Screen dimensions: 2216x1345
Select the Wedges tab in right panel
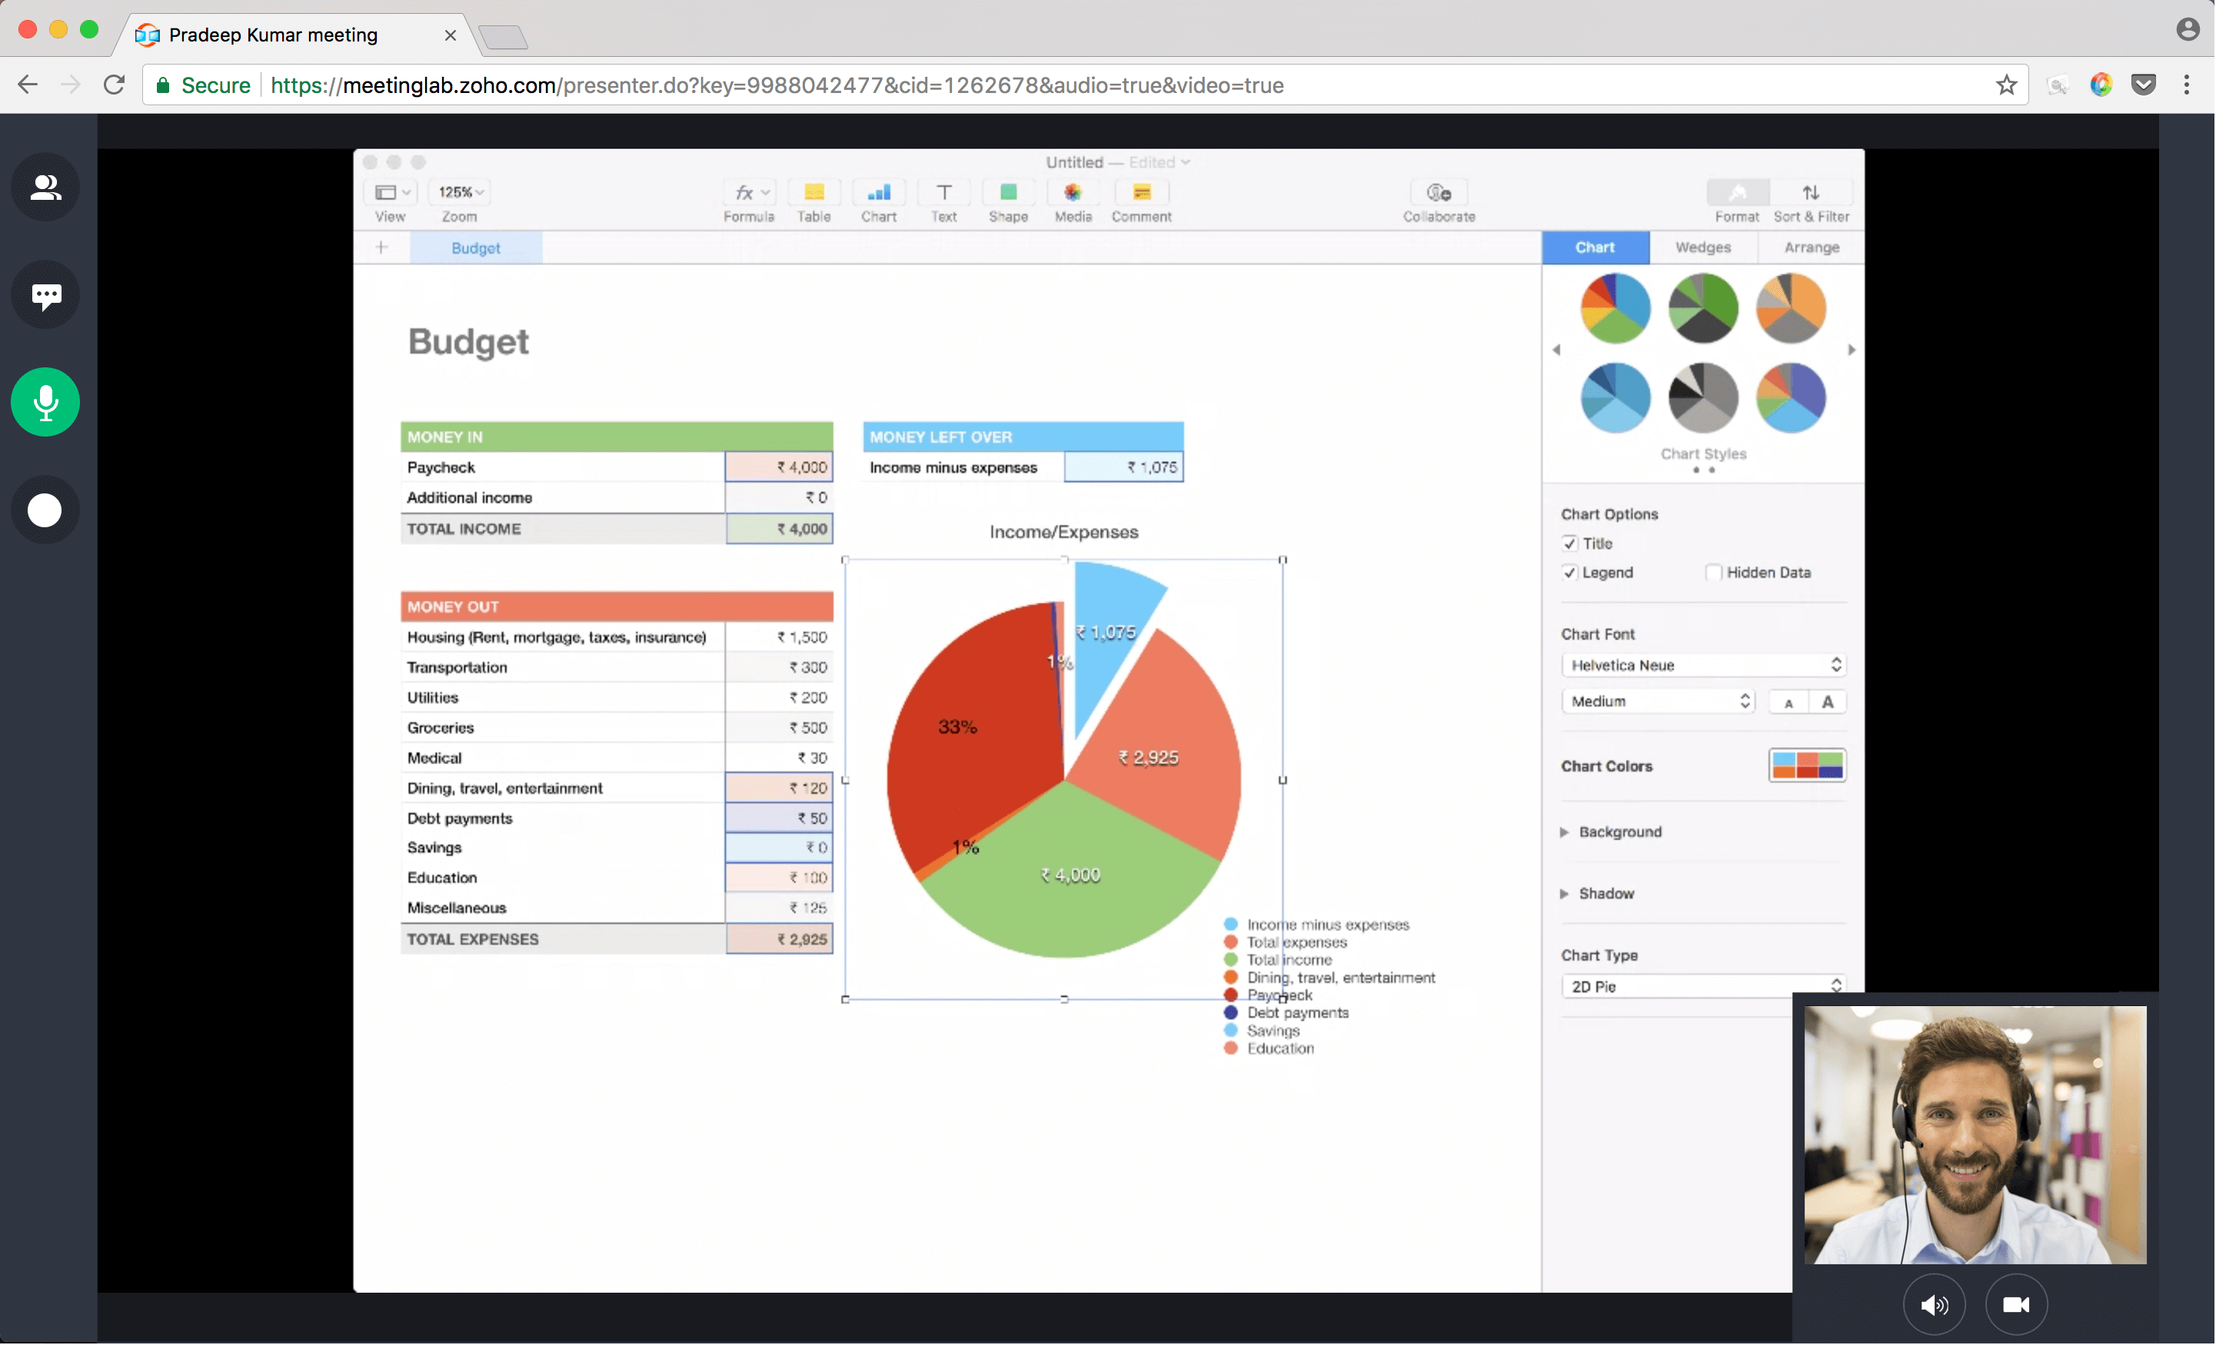tap(1702, 247)
